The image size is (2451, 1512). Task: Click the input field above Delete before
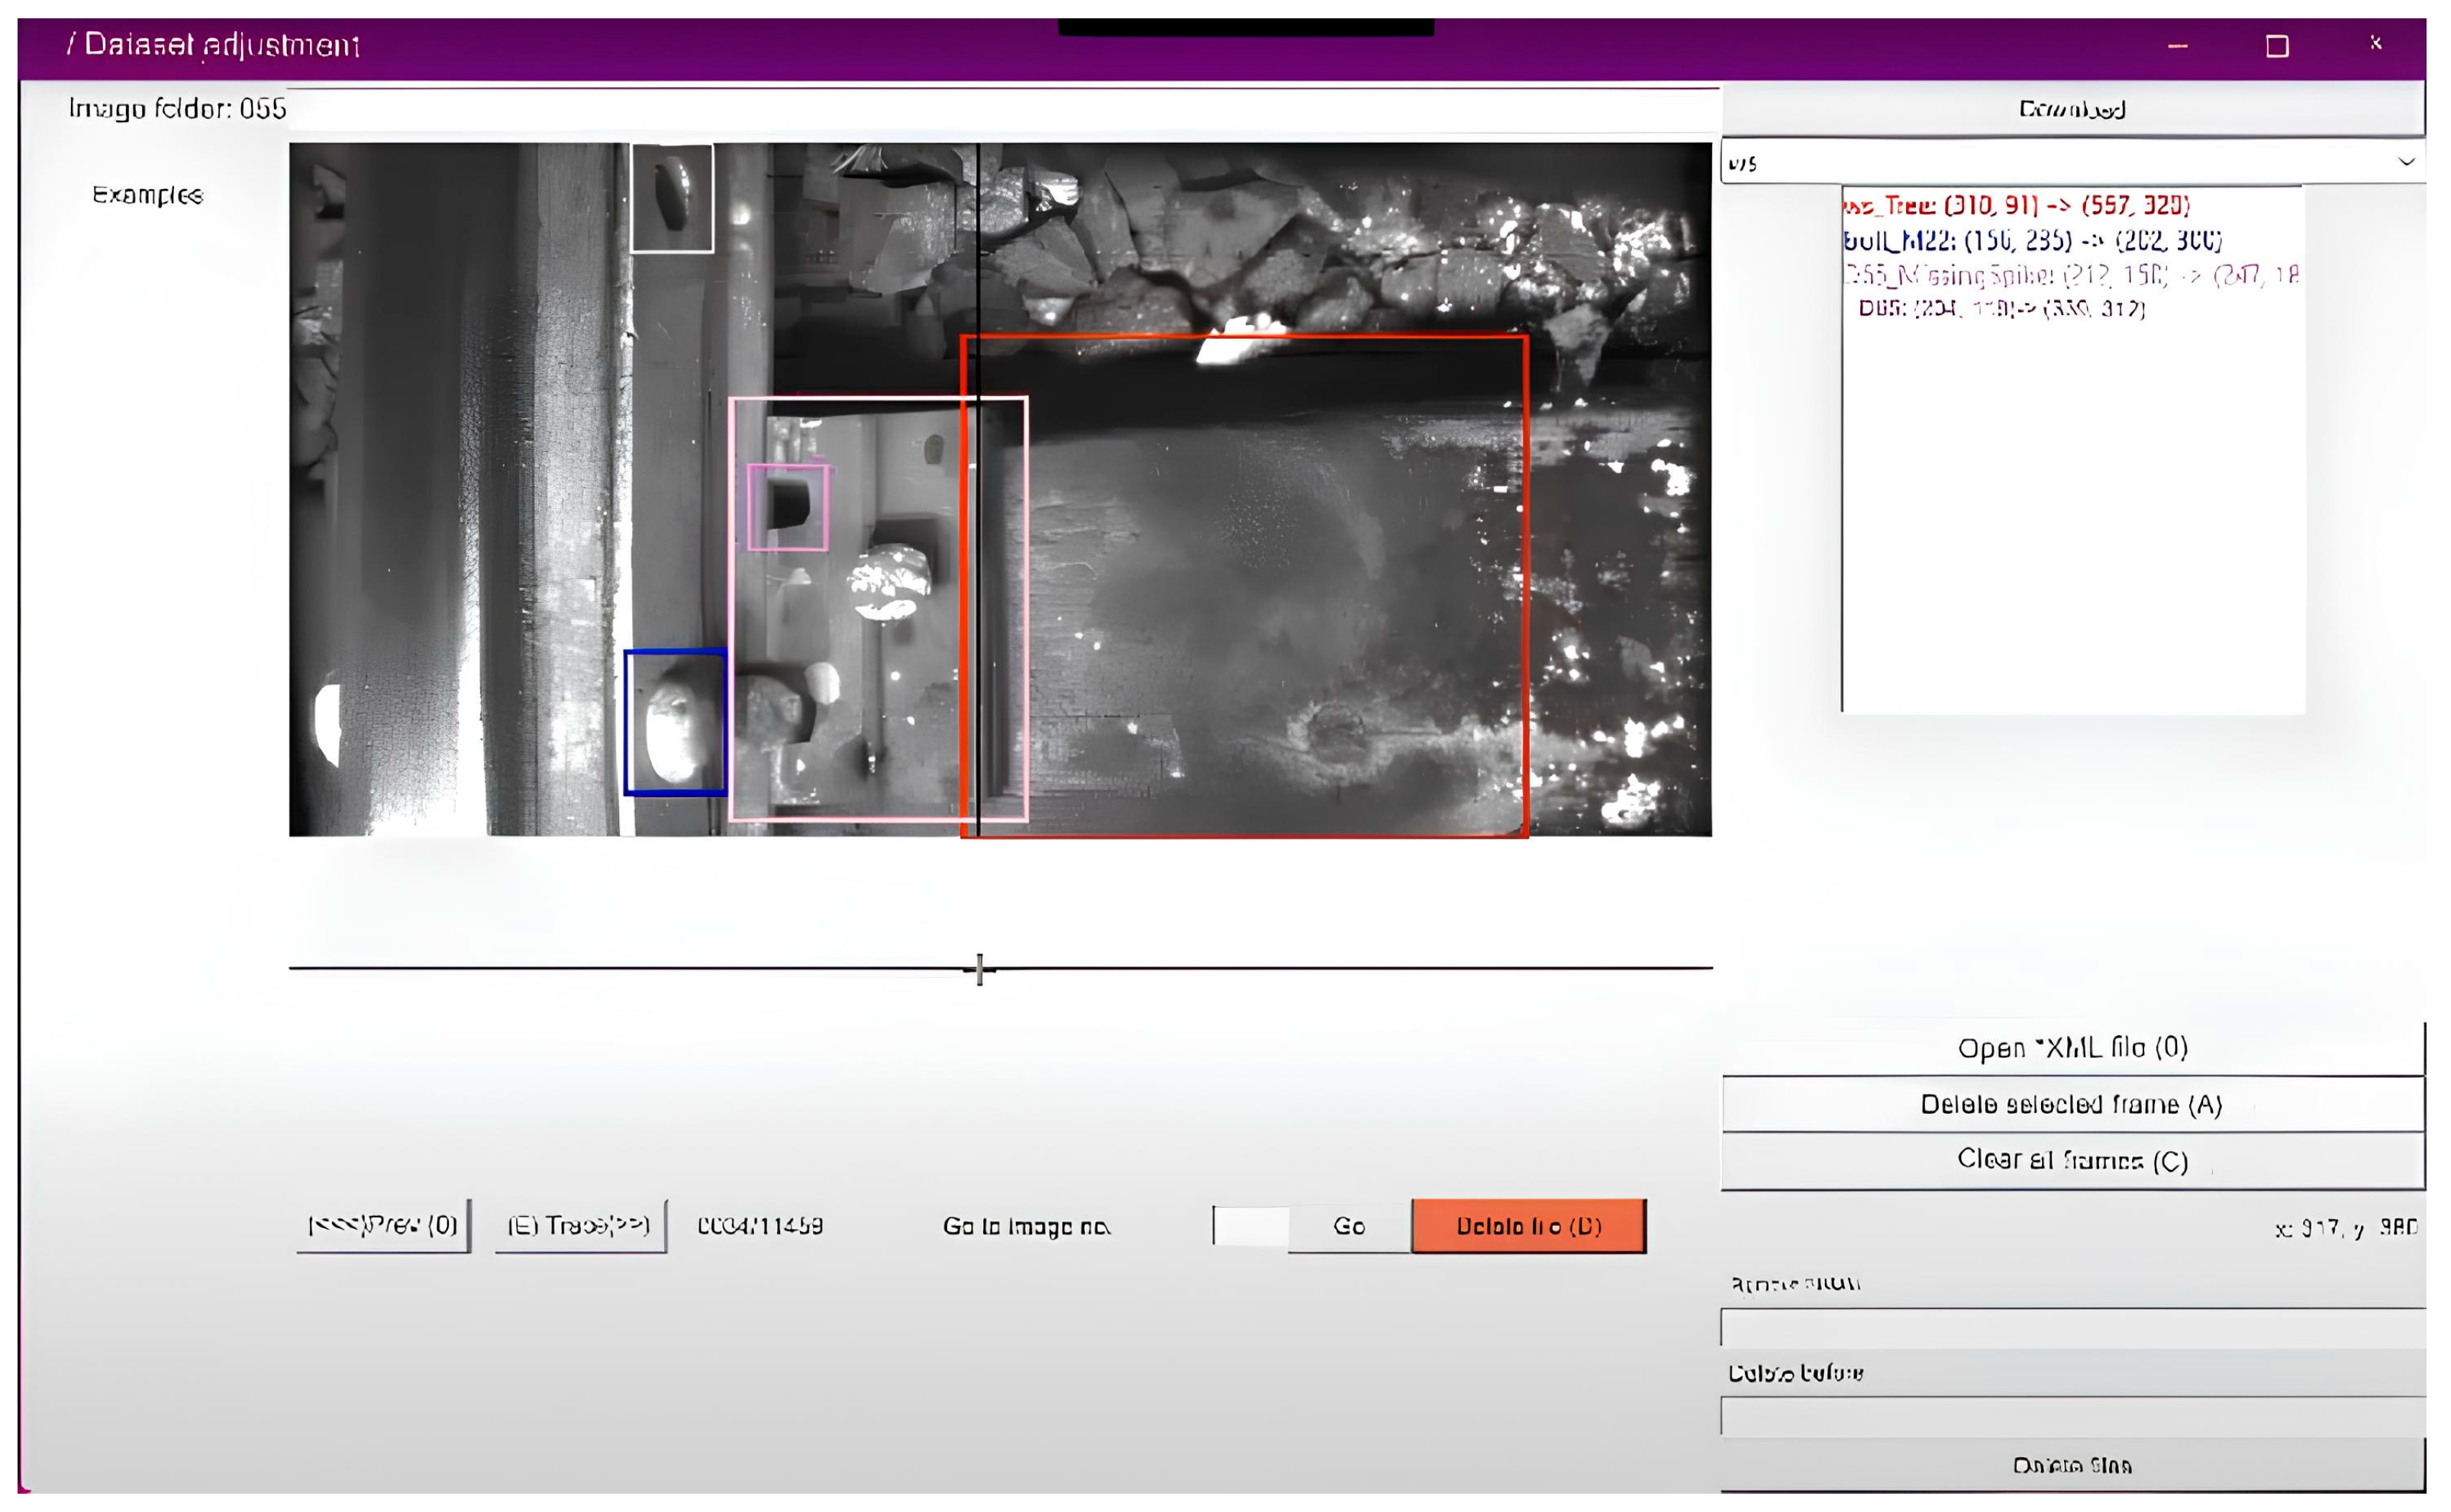(x=2071, y=1327)
